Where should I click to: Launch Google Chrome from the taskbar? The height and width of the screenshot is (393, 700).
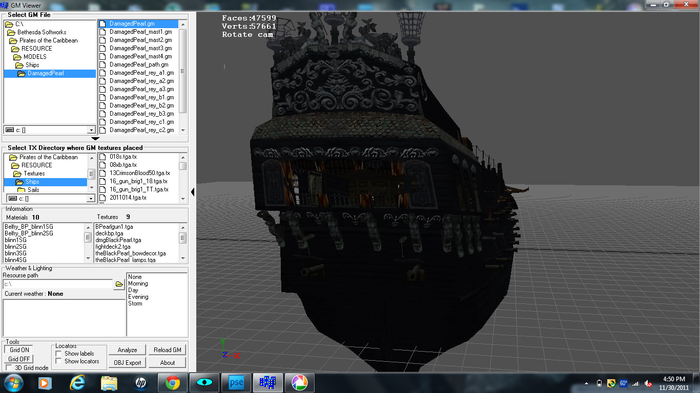point(172,383)
